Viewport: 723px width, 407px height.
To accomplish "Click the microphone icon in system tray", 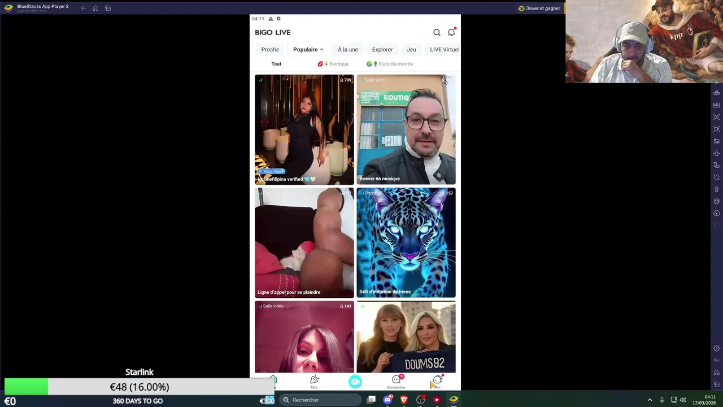I will pos(661,400).
